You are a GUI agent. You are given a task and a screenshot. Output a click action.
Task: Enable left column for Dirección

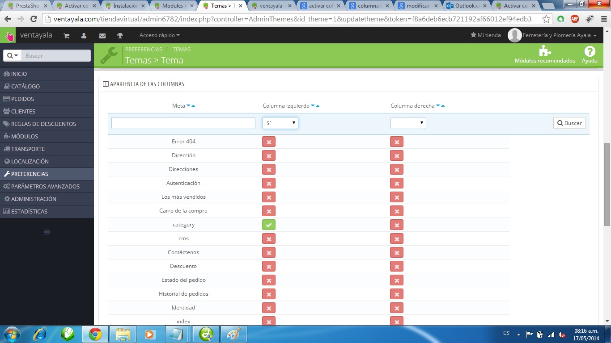pos(269,155)
